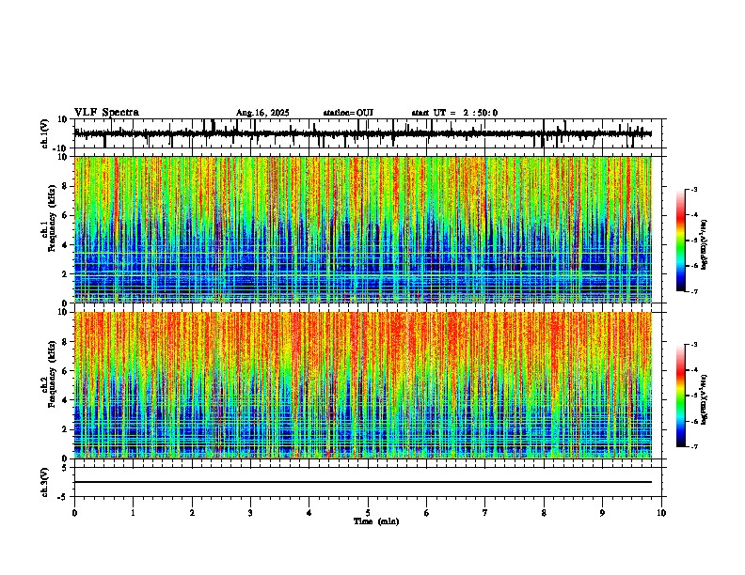This screenshot has height=575, width=745.
Task: Click the 'station=OUJ' label
Action: [348, 113]
